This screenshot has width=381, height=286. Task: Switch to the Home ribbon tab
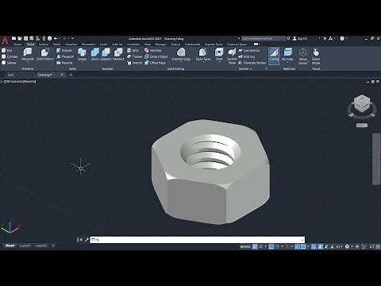[17, 44]
